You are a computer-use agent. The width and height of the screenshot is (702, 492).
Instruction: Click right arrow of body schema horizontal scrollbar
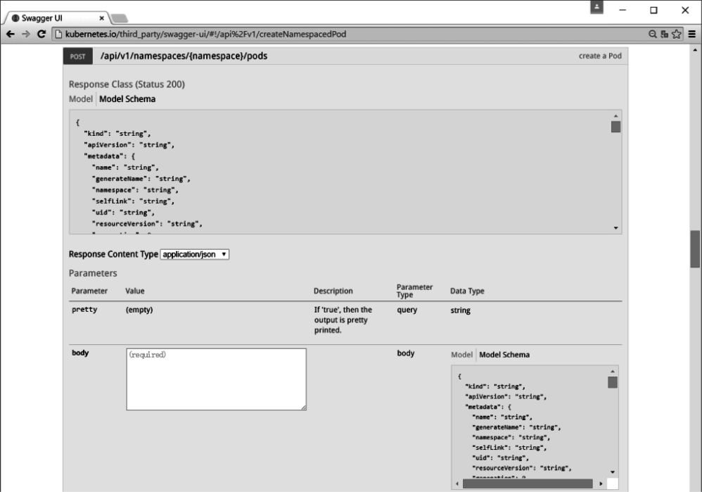coord(601,484)
